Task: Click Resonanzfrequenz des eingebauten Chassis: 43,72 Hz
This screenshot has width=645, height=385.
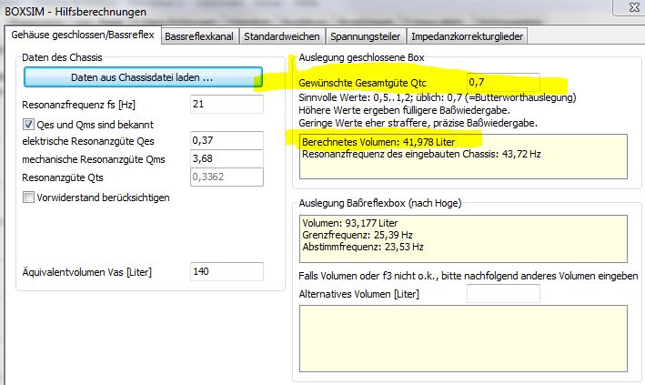Action: click(x=421, y=154)
